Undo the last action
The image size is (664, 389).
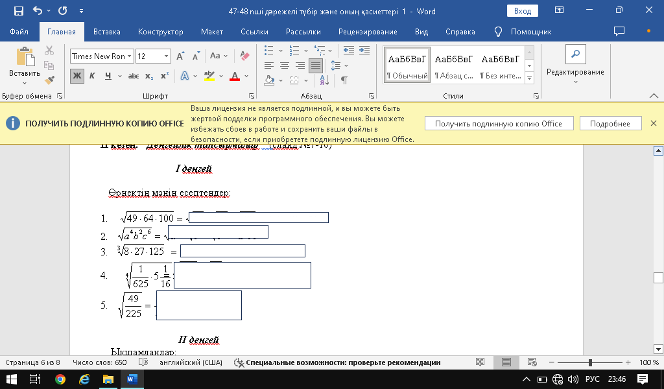(38, 11)
